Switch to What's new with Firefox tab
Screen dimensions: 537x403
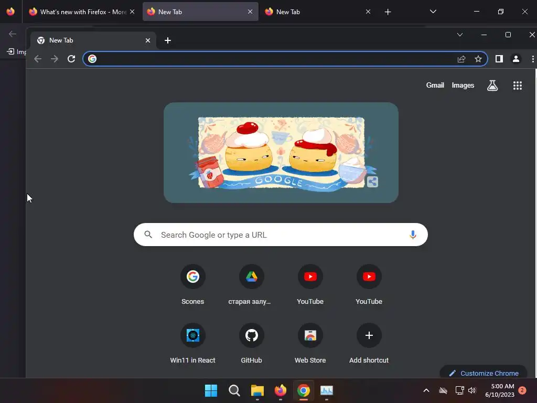tap(81, 12)
